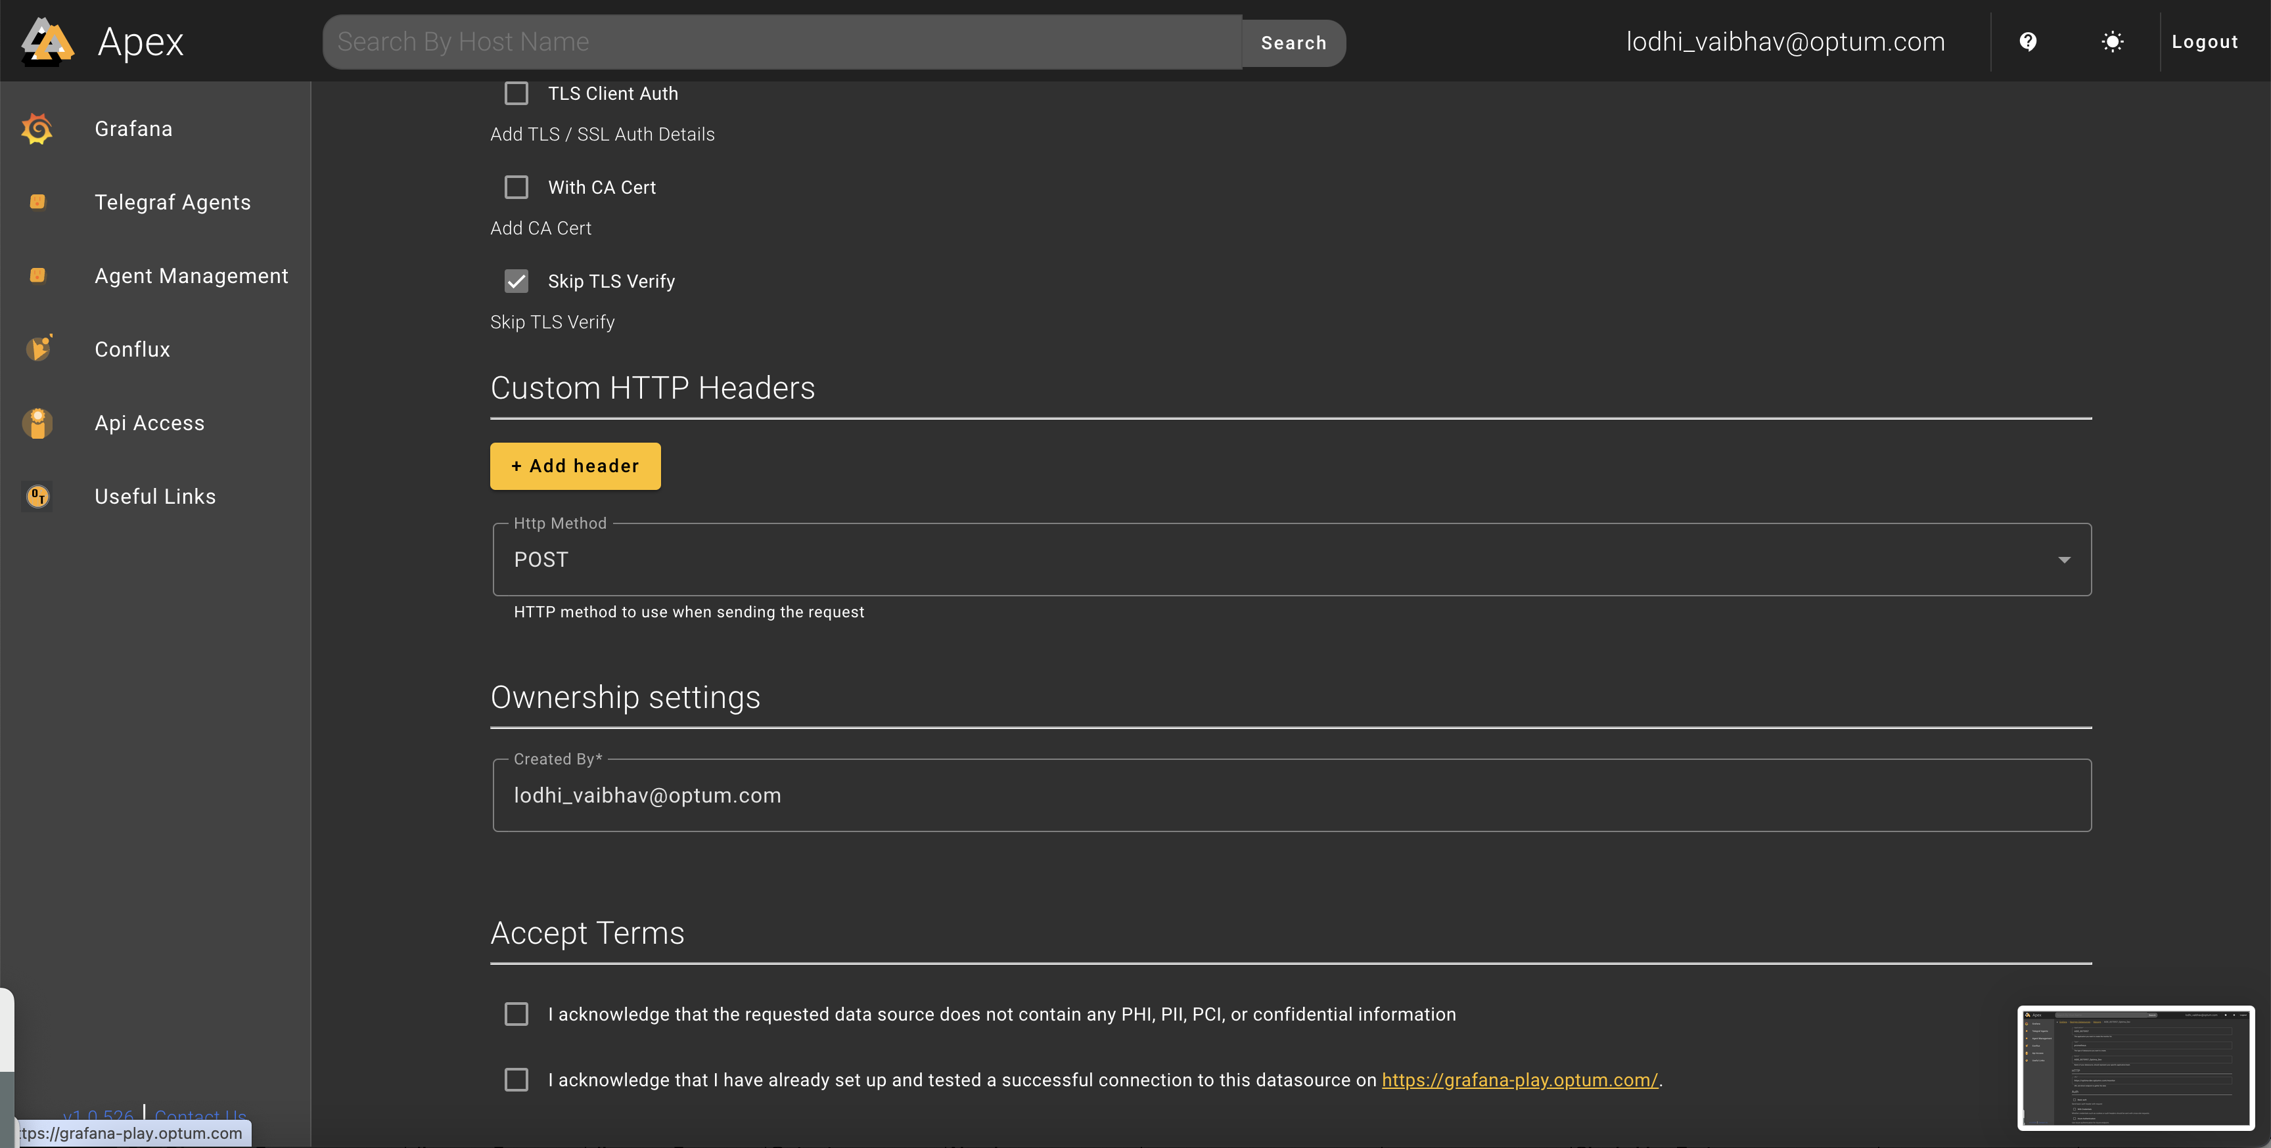Open the help question mark icon

point(2028,41)
